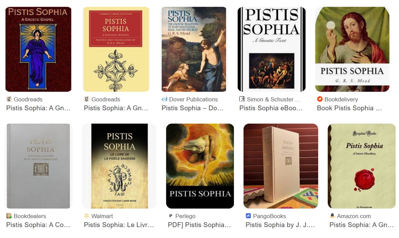Click the Dover Publications favicon icon
Screen dimensions: 399x238
click(x=164, y=99)
